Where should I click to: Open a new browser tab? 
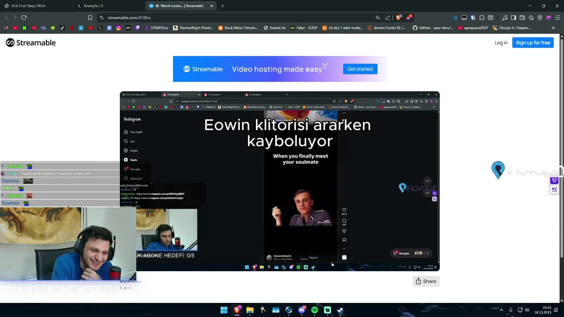point(223,6)
